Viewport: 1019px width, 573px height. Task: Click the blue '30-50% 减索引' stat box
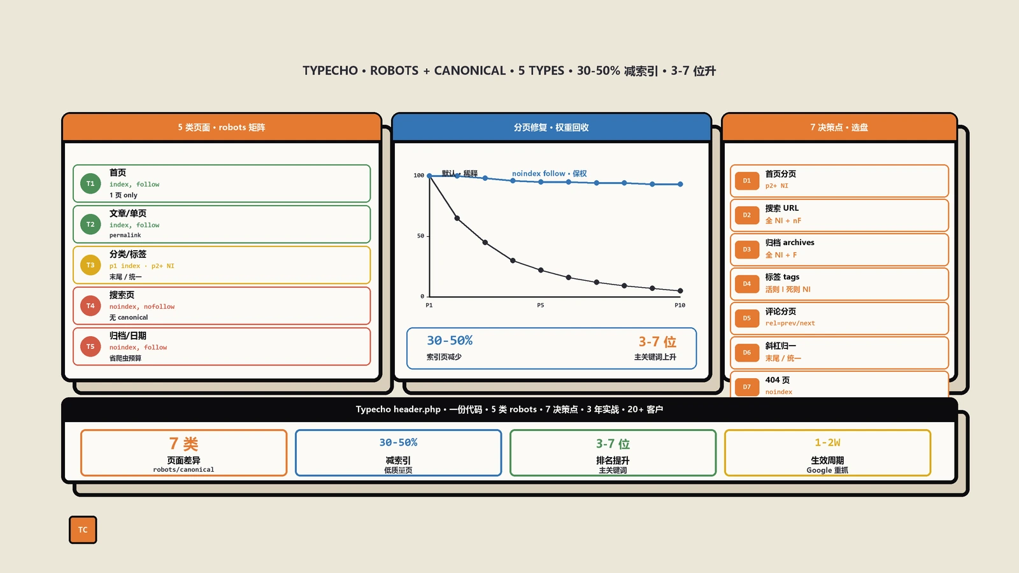coord(399,453)
